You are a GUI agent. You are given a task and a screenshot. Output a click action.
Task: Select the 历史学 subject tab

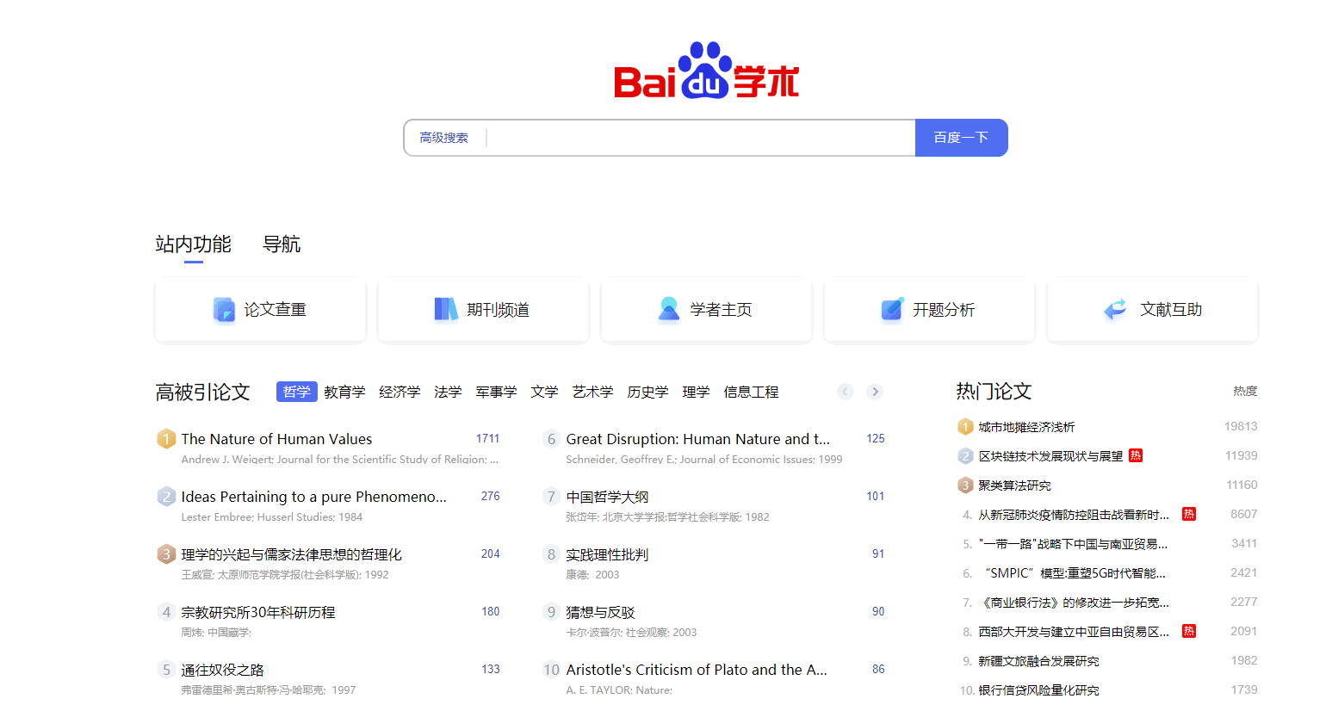647,392
